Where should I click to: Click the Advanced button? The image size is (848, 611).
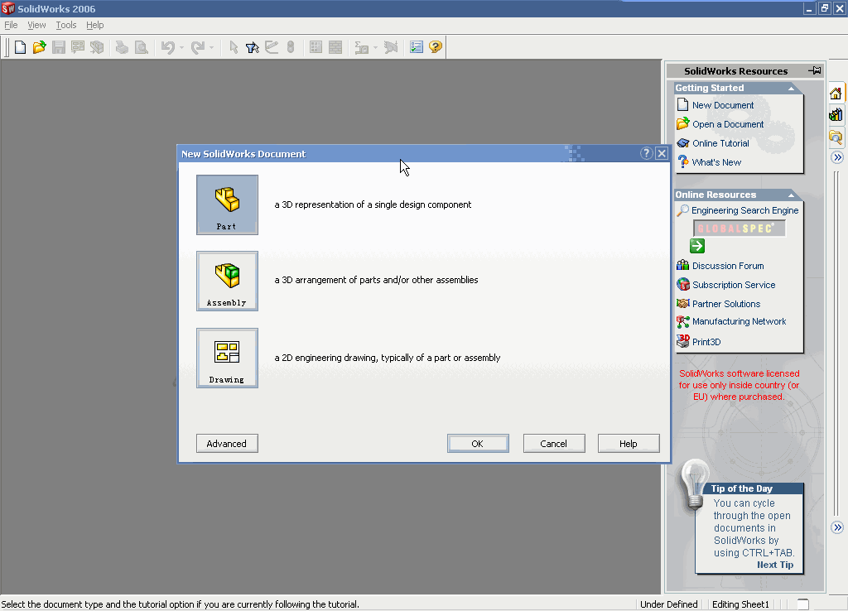point(227,444)
